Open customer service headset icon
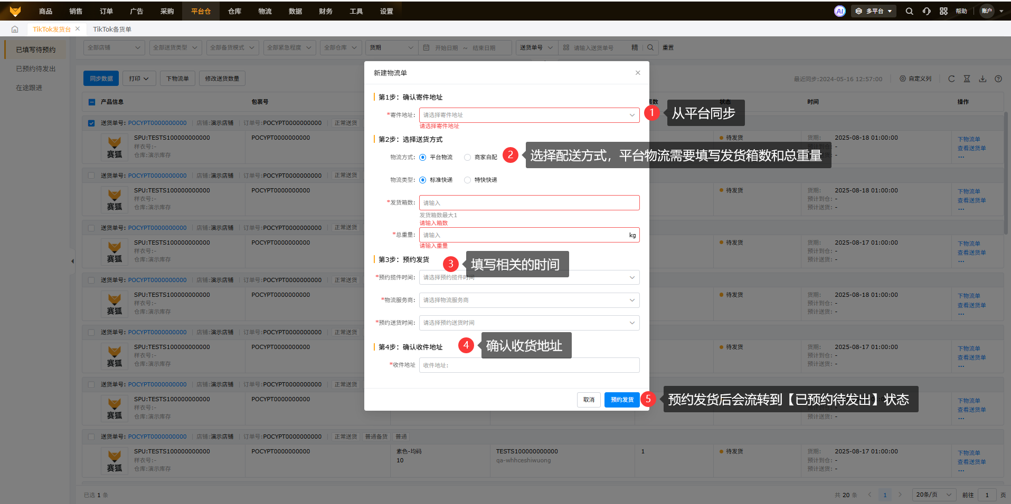Image resolution: width=1011 pixels, height=504 pixels. point(927,11)
